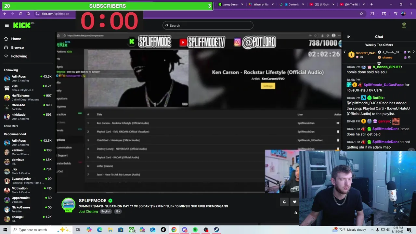416x234 pixels.
Task: Switch to Wheel of Names tab
Action: click(x=261, y=5)
